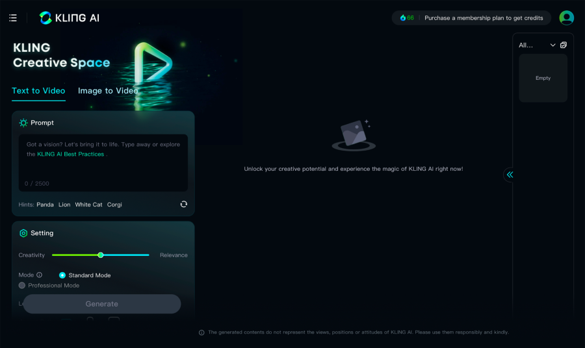Click the Relevance label
585x348 pixels.
174,255
